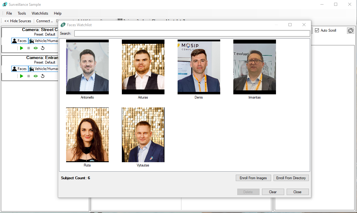This screenshot has width=357, height=213.
Task: Select Faces tab for Entrance camera
Action: 19,69
